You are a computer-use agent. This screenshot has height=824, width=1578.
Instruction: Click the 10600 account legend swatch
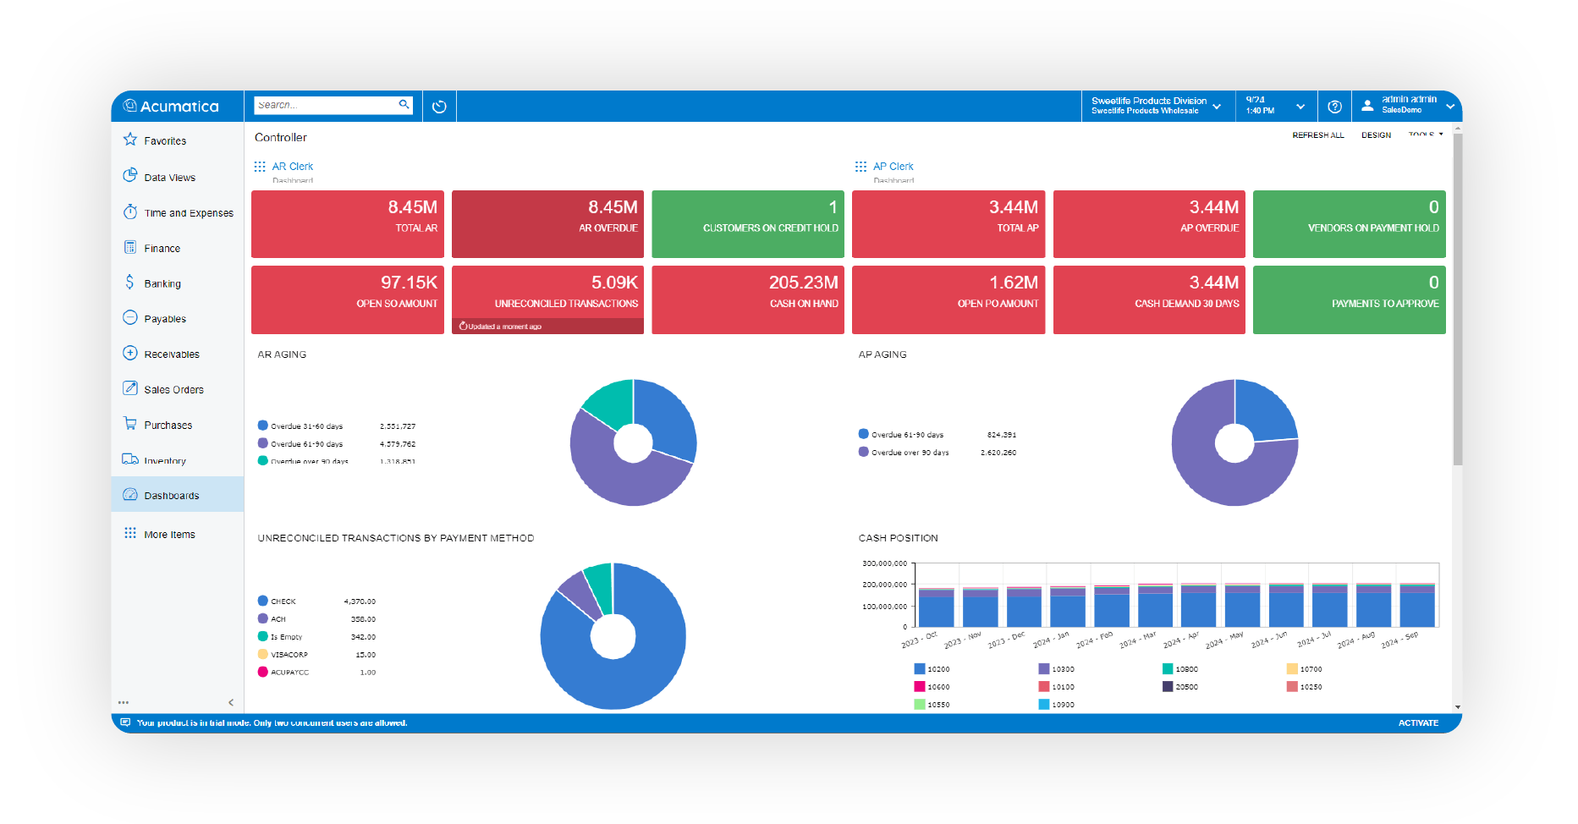point(920,686)
